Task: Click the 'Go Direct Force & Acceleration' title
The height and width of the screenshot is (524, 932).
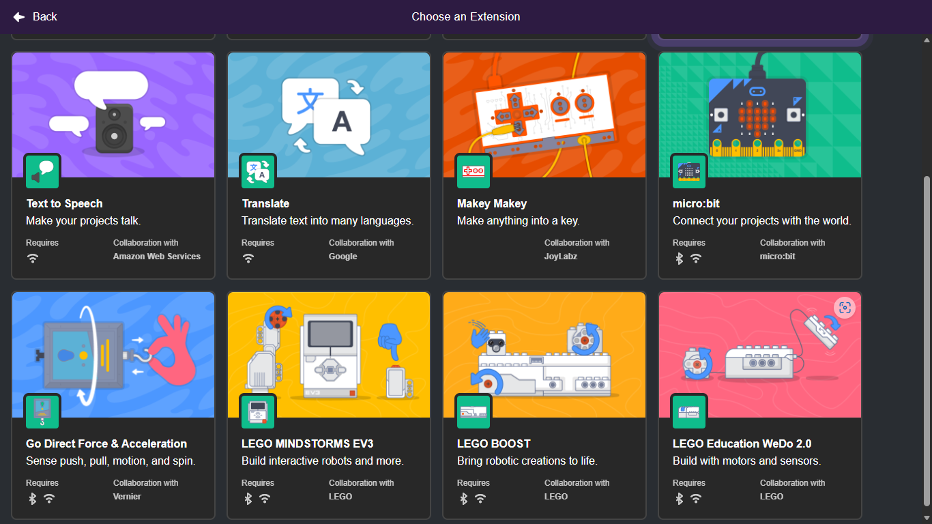Action: [x=106, y=443]
